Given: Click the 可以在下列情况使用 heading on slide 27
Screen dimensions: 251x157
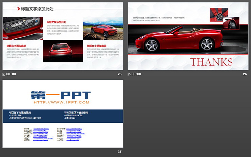Looking at the screenshot, I should point(20,113).
